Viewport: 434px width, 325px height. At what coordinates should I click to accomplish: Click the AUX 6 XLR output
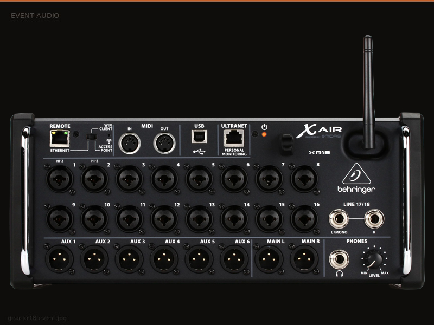coord(234,259)
